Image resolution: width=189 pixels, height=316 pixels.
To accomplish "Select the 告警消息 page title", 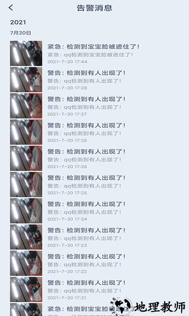I will pyautogui.click(x=94, y=8).
